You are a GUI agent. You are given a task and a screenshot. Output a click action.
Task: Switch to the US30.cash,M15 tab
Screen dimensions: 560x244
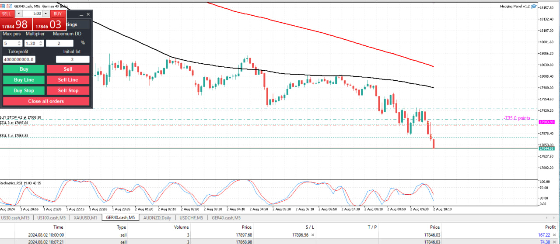tap(15, 217)
